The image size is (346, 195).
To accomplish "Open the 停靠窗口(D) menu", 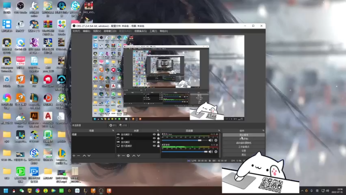I will (x=110, y=31).
